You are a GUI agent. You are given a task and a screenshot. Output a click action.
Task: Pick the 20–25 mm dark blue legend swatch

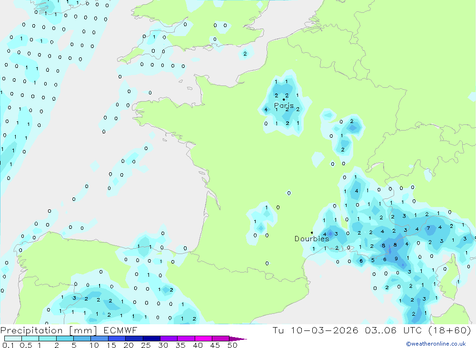click(134, 339)
